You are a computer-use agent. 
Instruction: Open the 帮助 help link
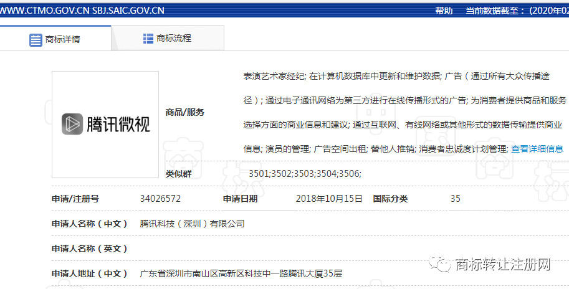444,11
